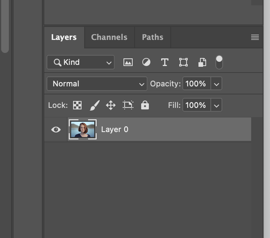Switch to the Channels tab
Screen dimensions: 270x238
point(109,37)
